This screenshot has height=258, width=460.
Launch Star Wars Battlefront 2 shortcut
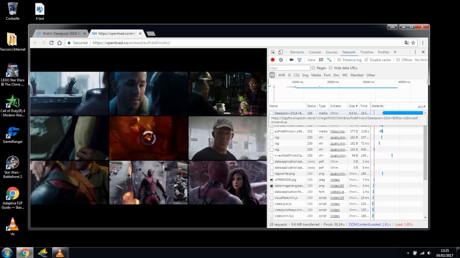pyautogui.click(x=13, y=167)
